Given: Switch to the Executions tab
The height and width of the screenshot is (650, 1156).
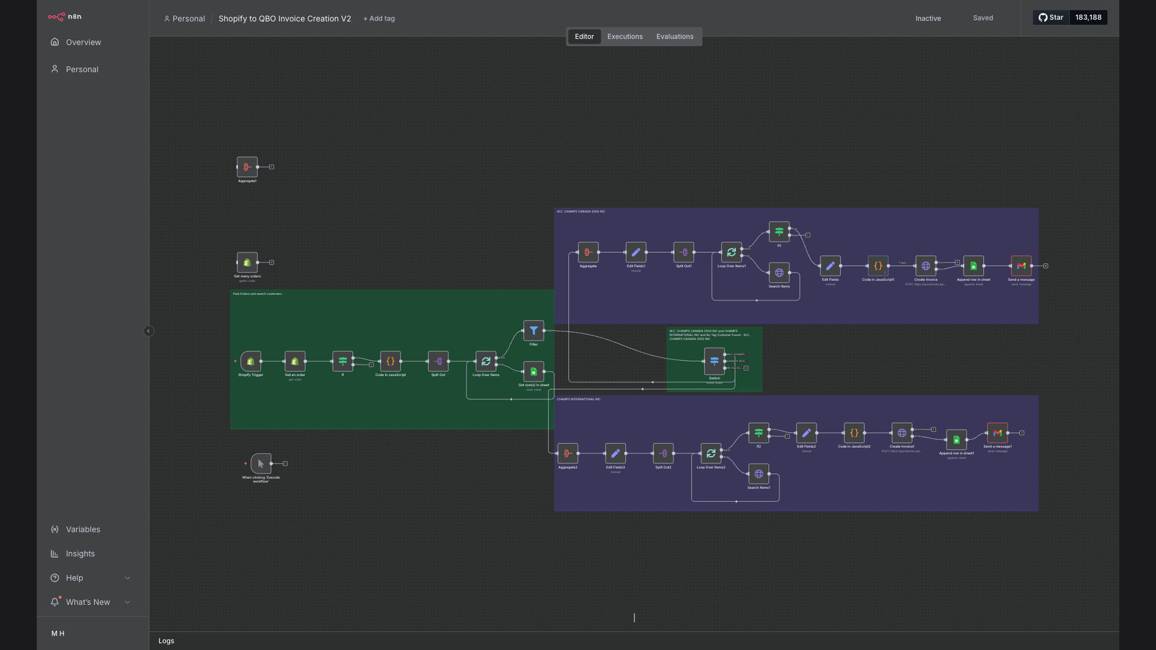Looking at the screenshot, I should pyautogui.click(x=625, y=37).
